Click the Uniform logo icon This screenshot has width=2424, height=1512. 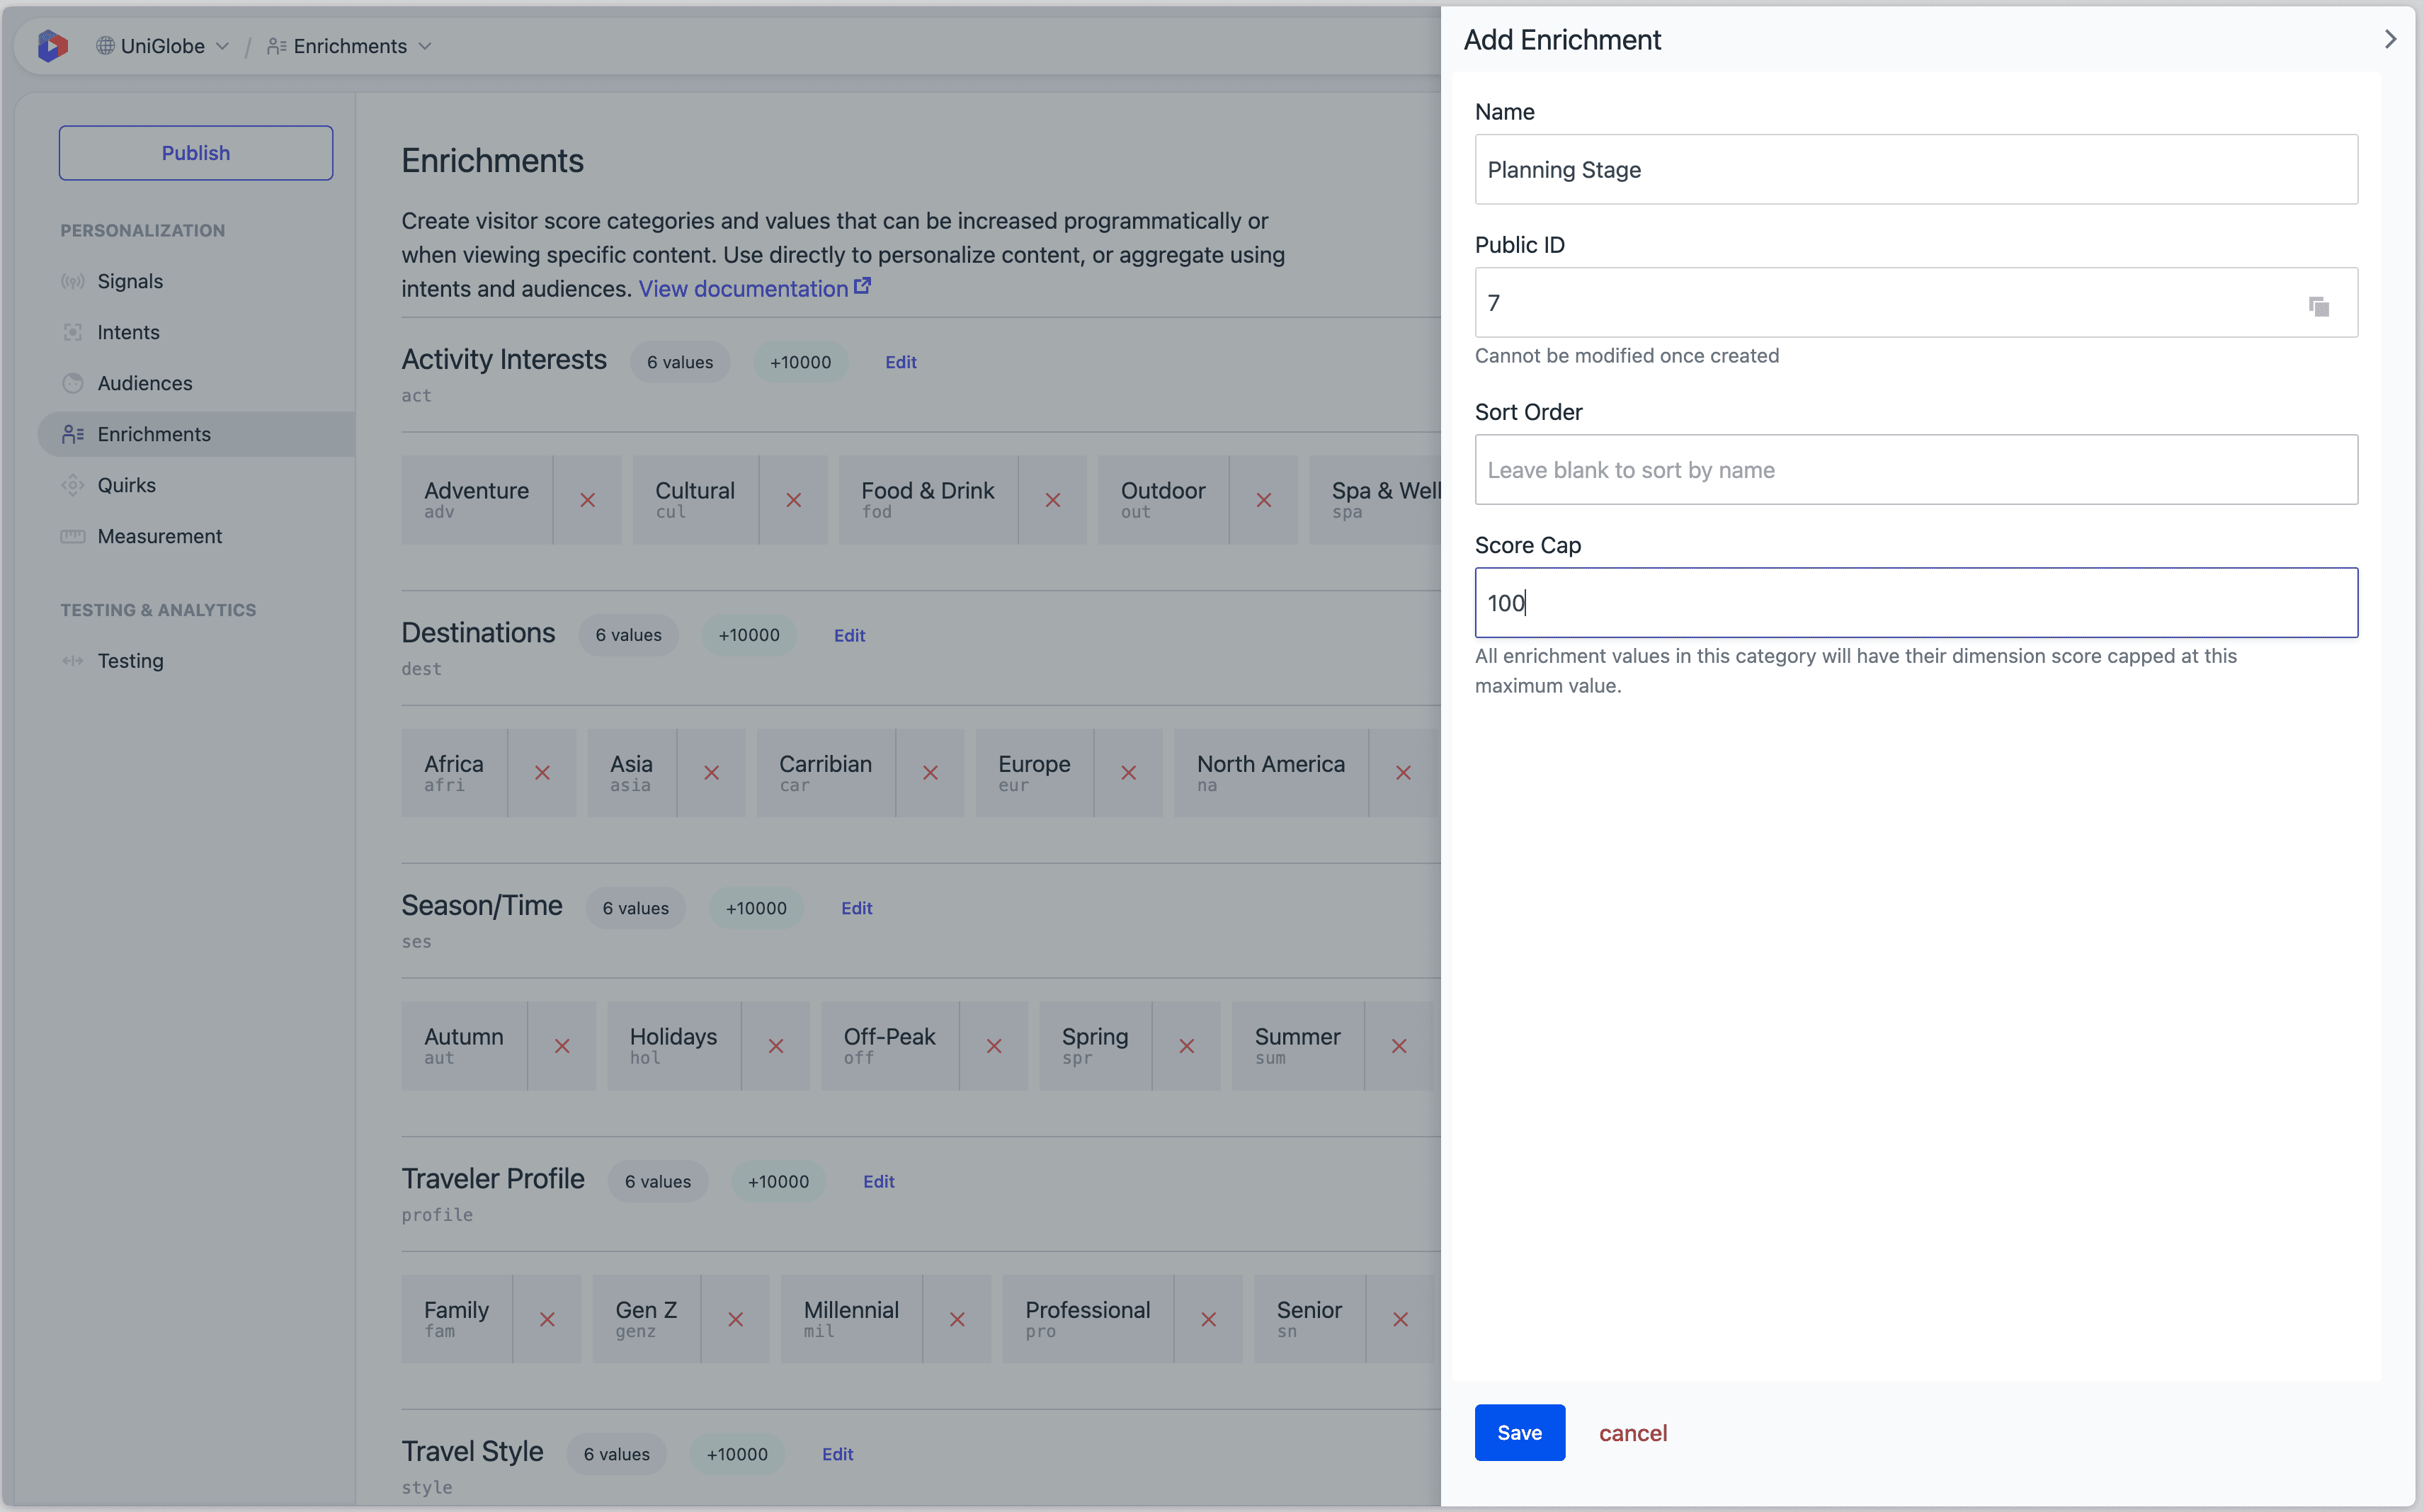(x=52, y=46)
